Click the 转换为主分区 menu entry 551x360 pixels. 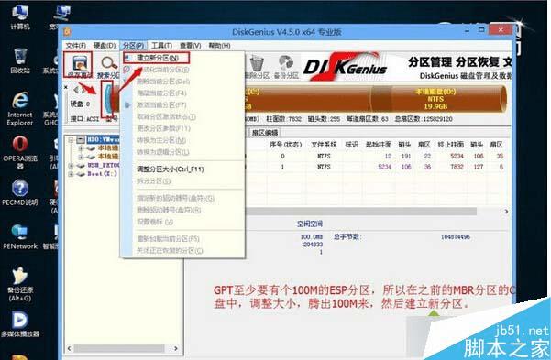(x=161, y=140)
